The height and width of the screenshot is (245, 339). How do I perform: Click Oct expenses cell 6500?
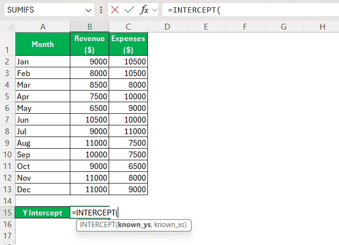click(128, 166)
